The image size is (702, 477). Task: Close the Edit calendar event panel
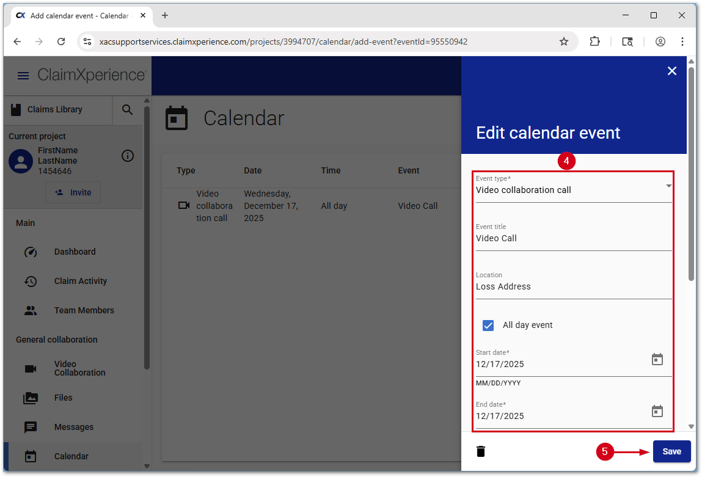pyautogui.click(x=672, y=71)
